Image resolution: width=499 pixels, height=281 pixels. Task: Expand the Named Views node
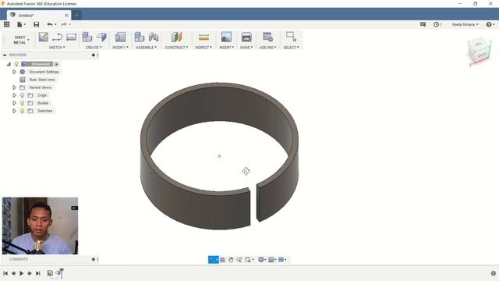[14, 87]
